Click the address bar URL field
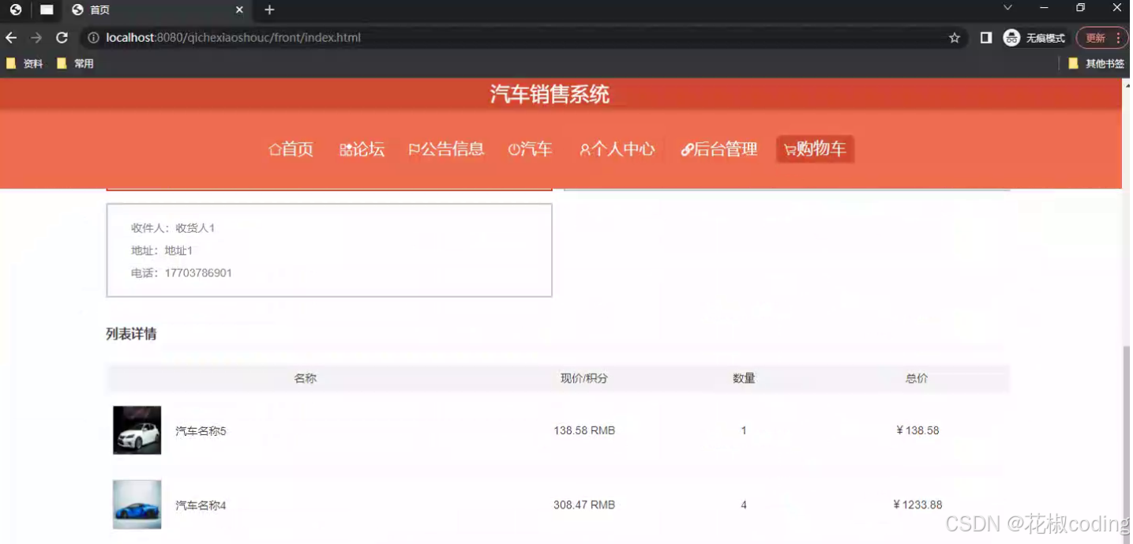The width and height of the screenshot is (1133, 544). [x=237, y=37]
